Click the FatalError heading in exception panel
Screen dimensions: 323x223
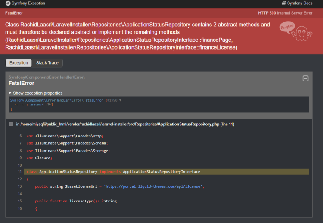tap(21, 83)
